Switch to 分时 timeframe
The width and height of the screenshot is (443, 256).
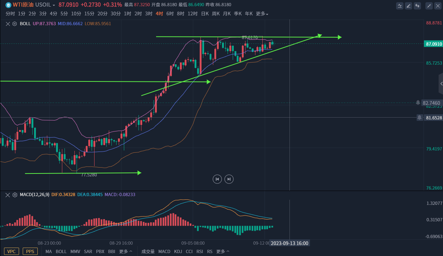[10, 14]
